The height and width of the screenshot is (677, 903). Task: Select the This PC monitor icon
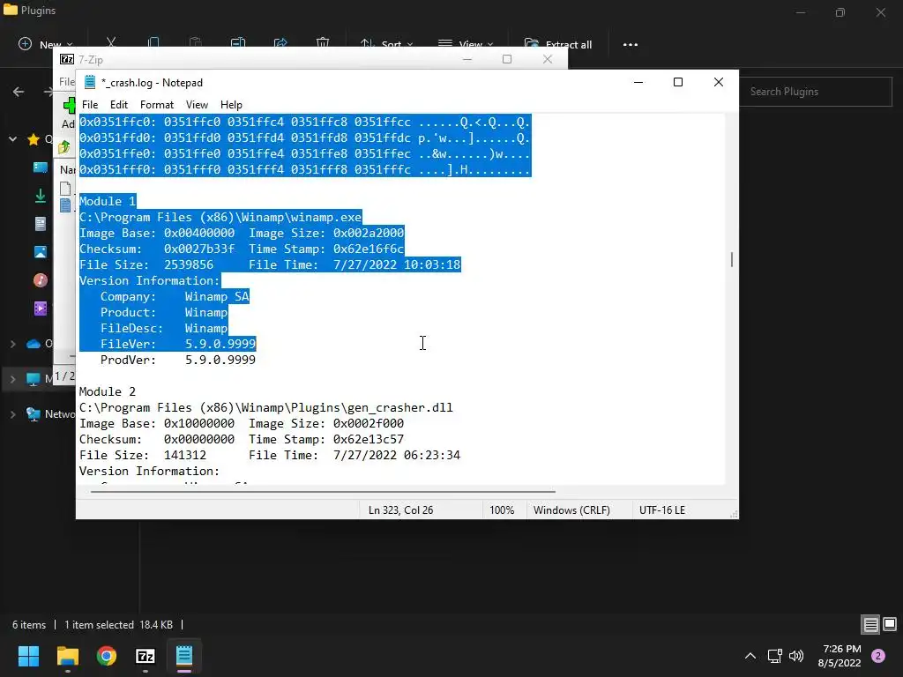point(34,379)
